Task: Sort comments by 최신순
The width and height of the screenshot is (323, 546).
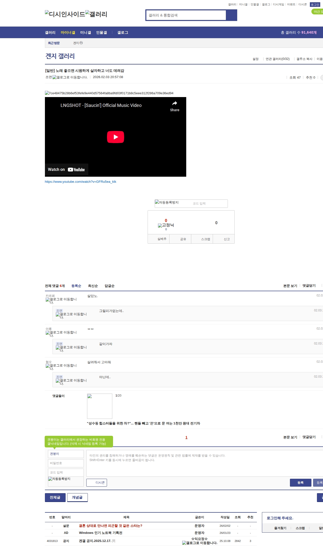Action: 93,286
